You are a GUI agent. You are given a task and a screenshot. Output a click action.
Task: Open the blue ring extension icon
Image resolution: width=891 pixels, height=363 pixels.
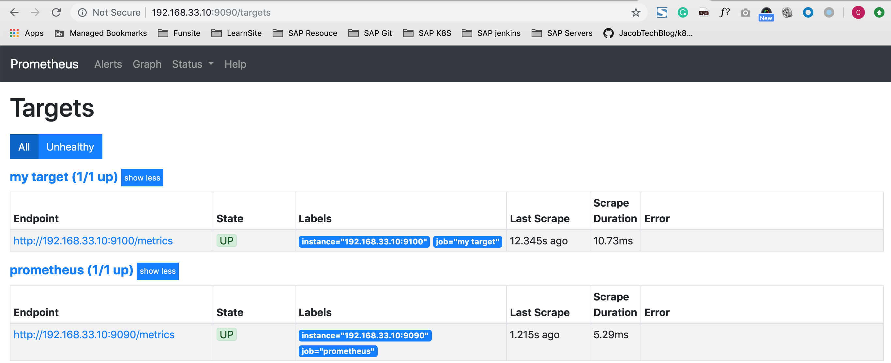808,13
